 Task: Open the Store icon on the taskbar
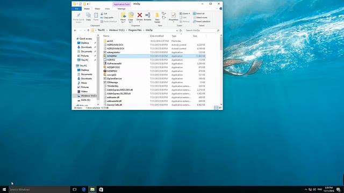click(101, 189)
